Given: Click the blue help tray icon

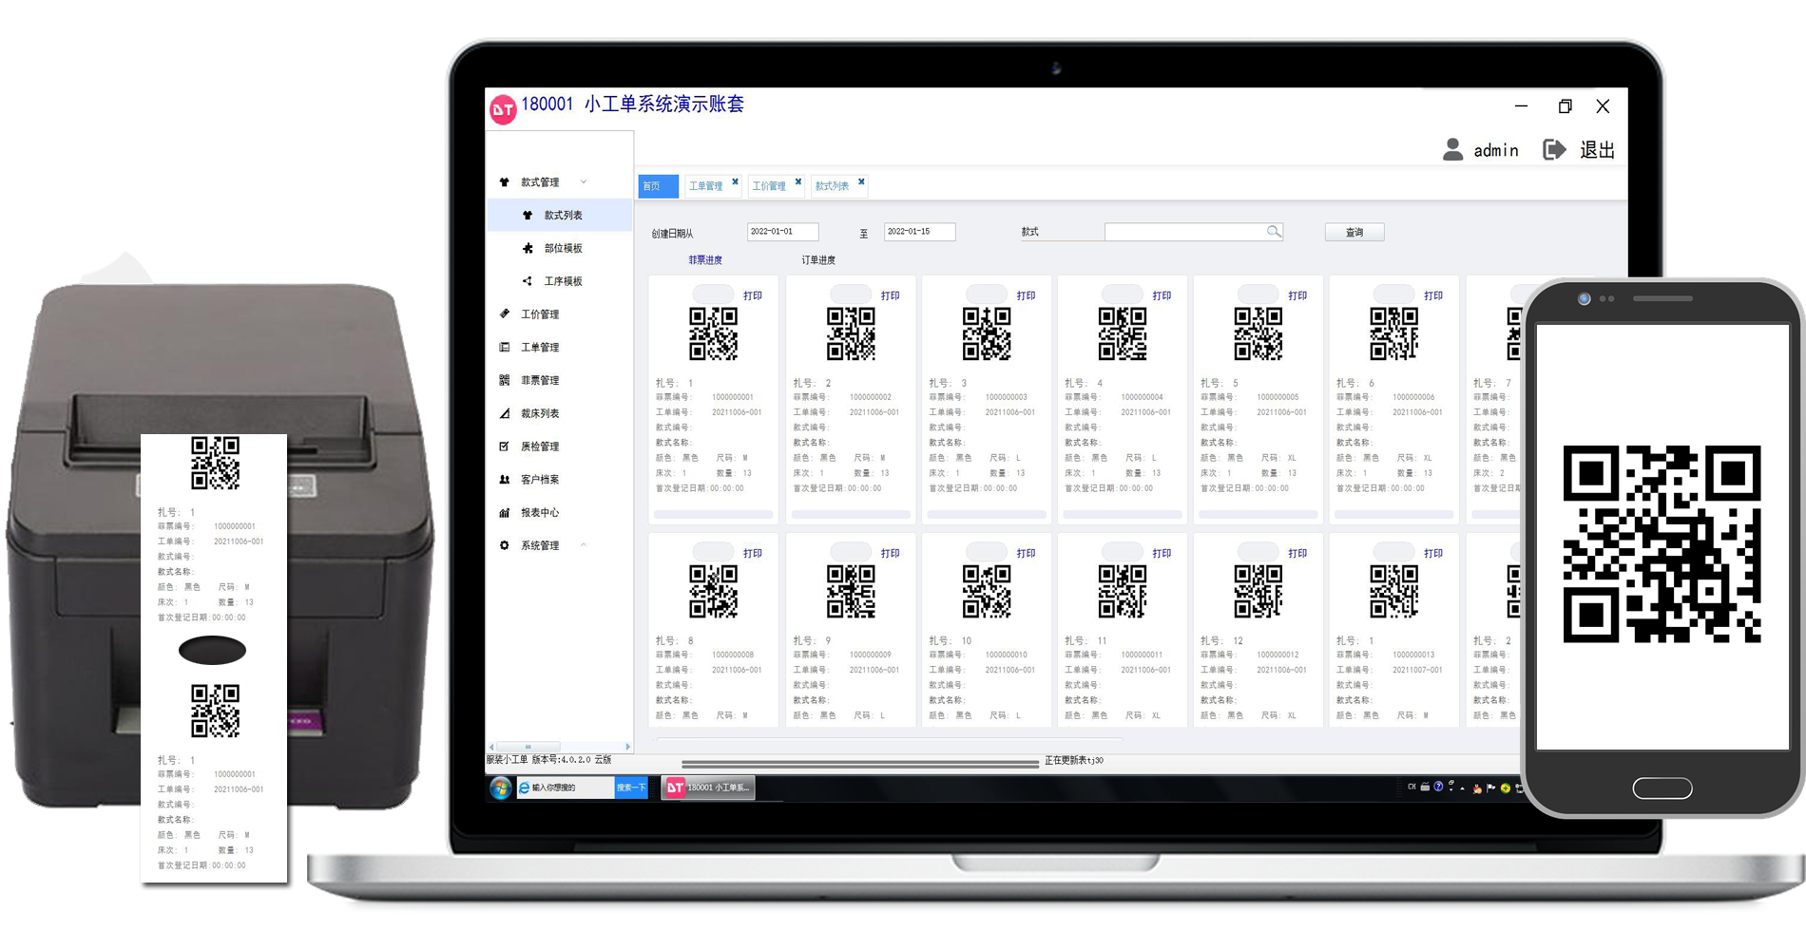Looking at the screenshot, I should pos(1438,788).
